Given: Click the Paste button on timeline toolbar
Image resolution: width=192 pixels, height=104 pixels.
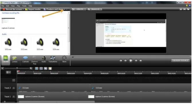Looking at the screenshot, I should click(x=50, y=69).
